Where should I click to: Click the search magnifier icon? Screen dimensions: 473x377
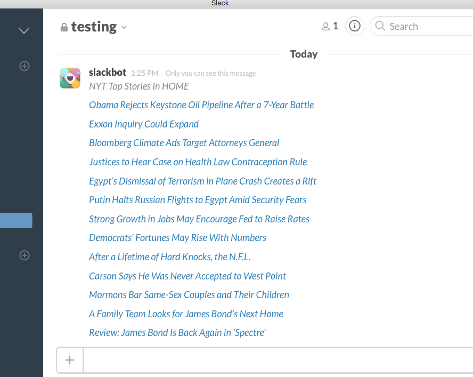(x=380, y=26)
